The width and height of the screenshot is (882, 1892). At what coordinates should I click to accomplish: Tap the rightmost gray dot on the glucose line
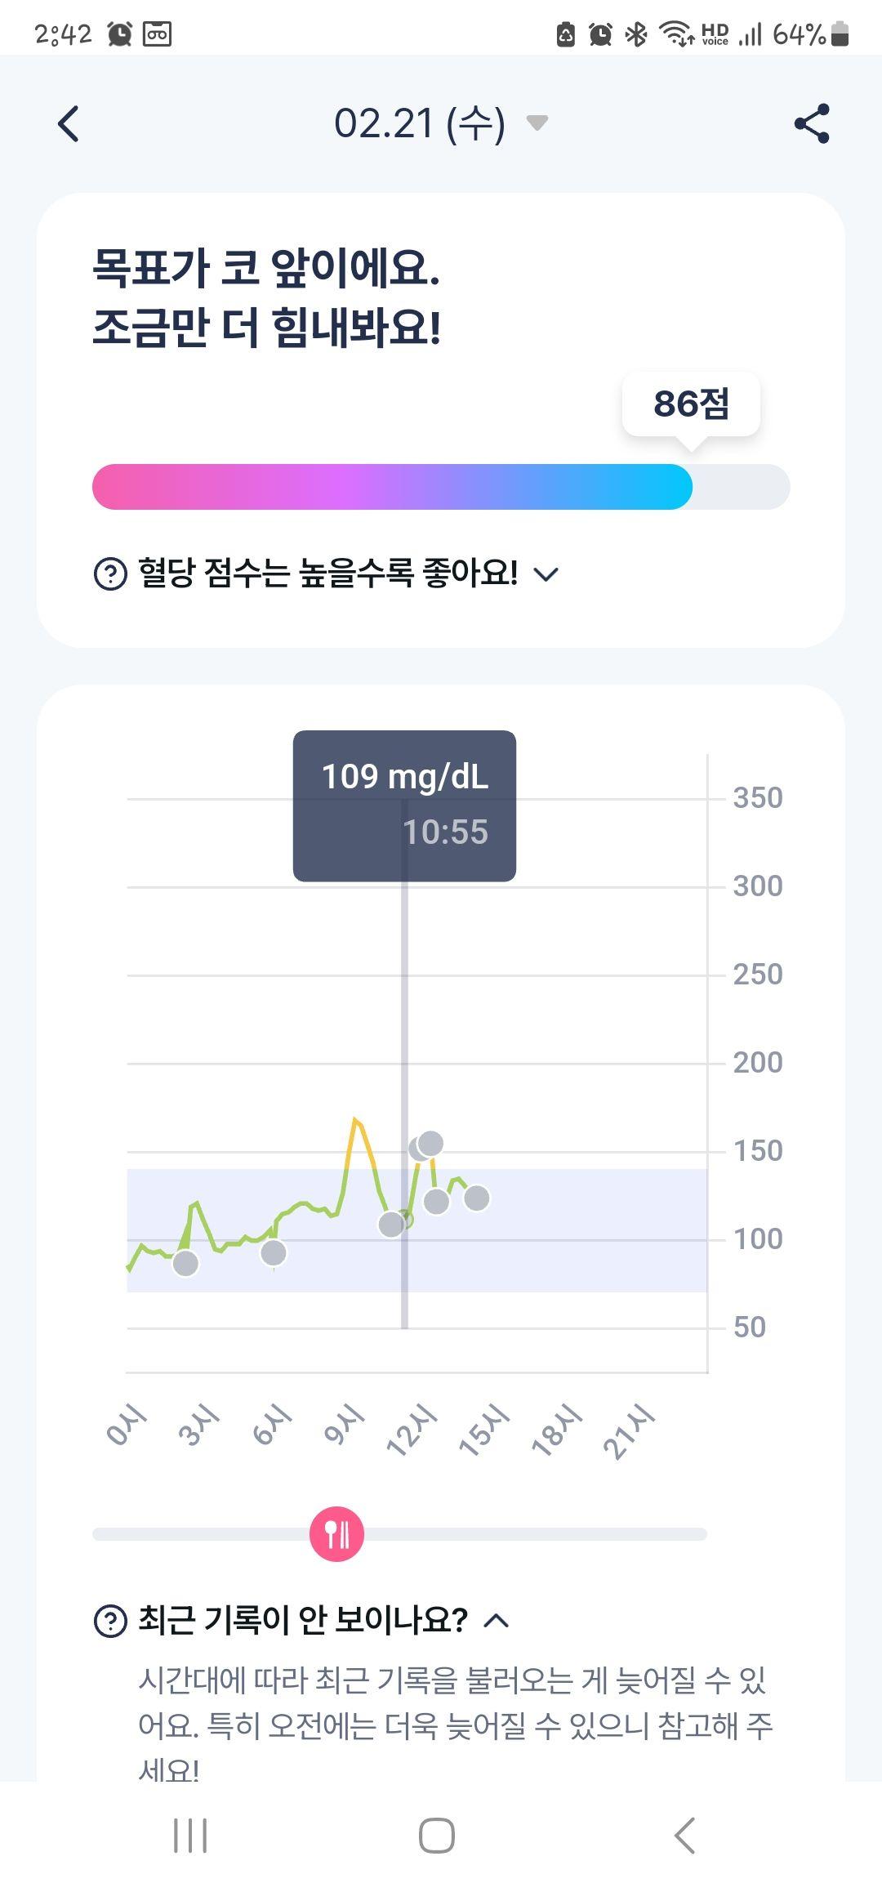477,1198
